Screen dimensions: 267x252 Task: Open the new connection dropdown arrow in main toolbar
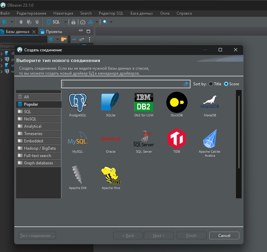click(12, 22)
